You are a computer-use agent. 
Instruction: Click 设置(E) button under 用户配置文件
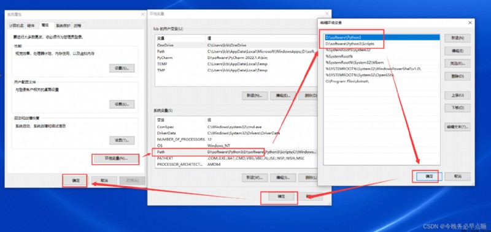point(122,104)
